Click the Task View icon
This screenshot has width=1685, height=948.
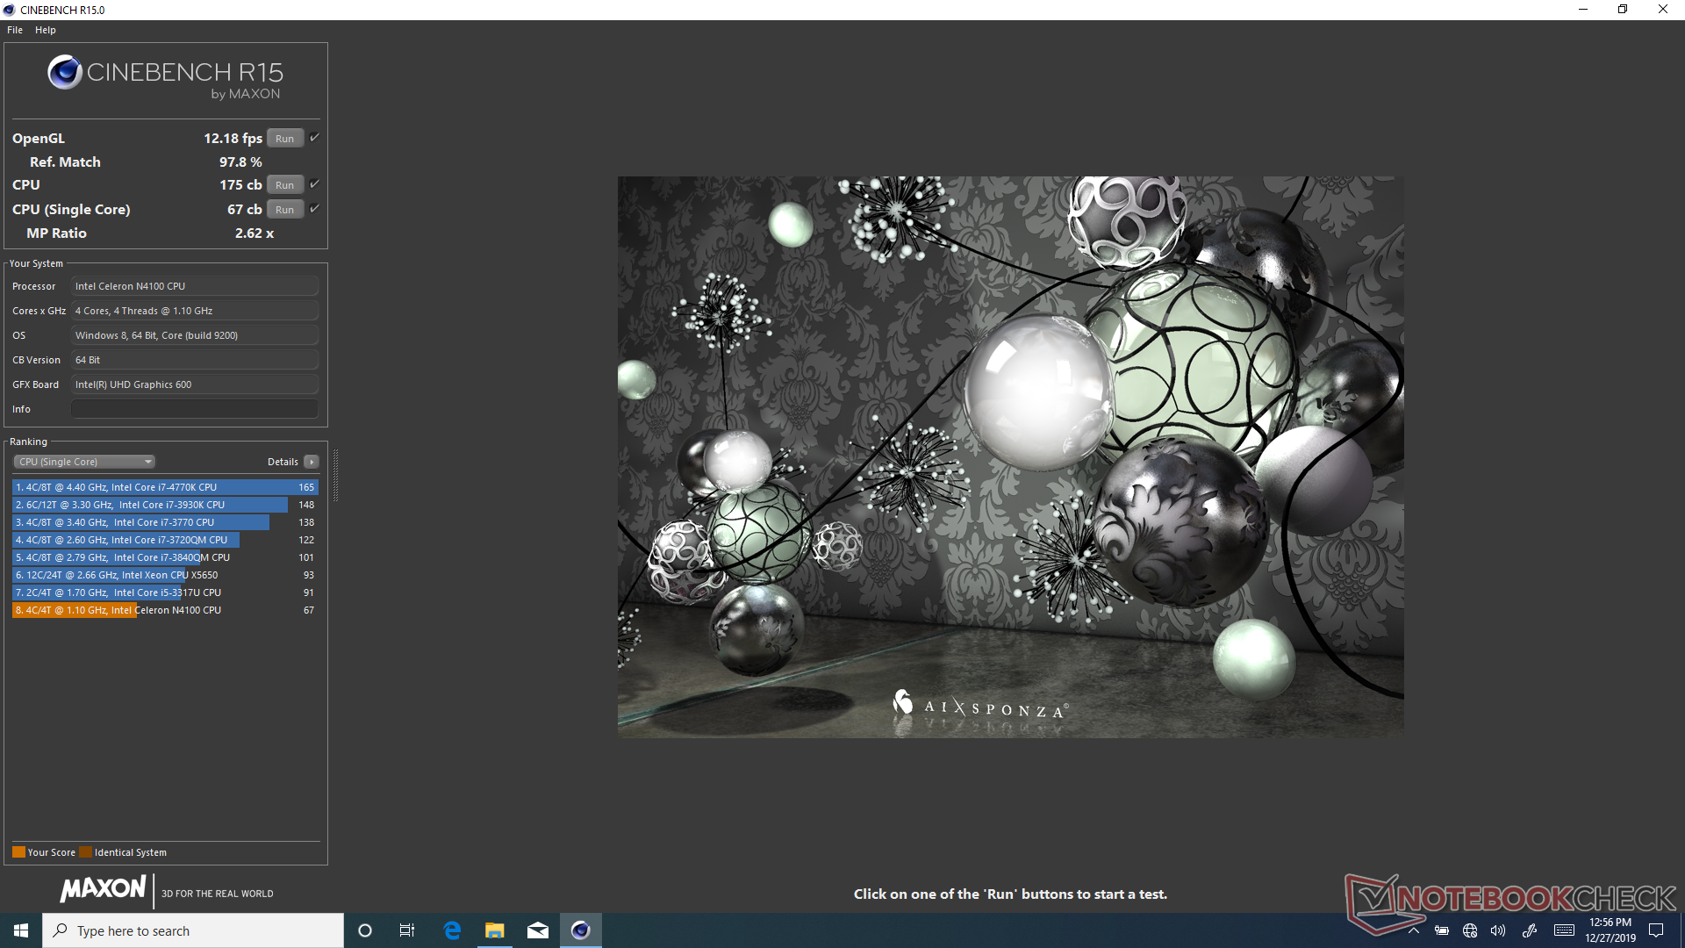tap(407, 930)
